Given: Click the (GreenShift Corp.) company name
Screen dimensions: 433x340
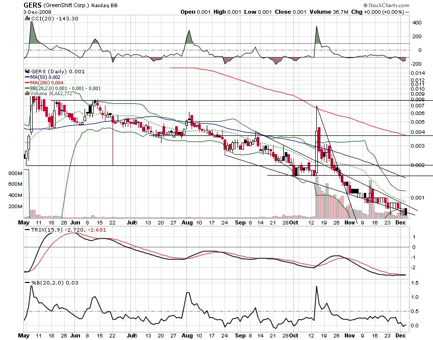Looking at the screenshot, I should point(66,5).
